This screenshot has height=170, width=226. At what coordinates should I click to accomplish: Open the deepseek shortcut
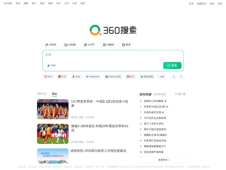point(93,76)
